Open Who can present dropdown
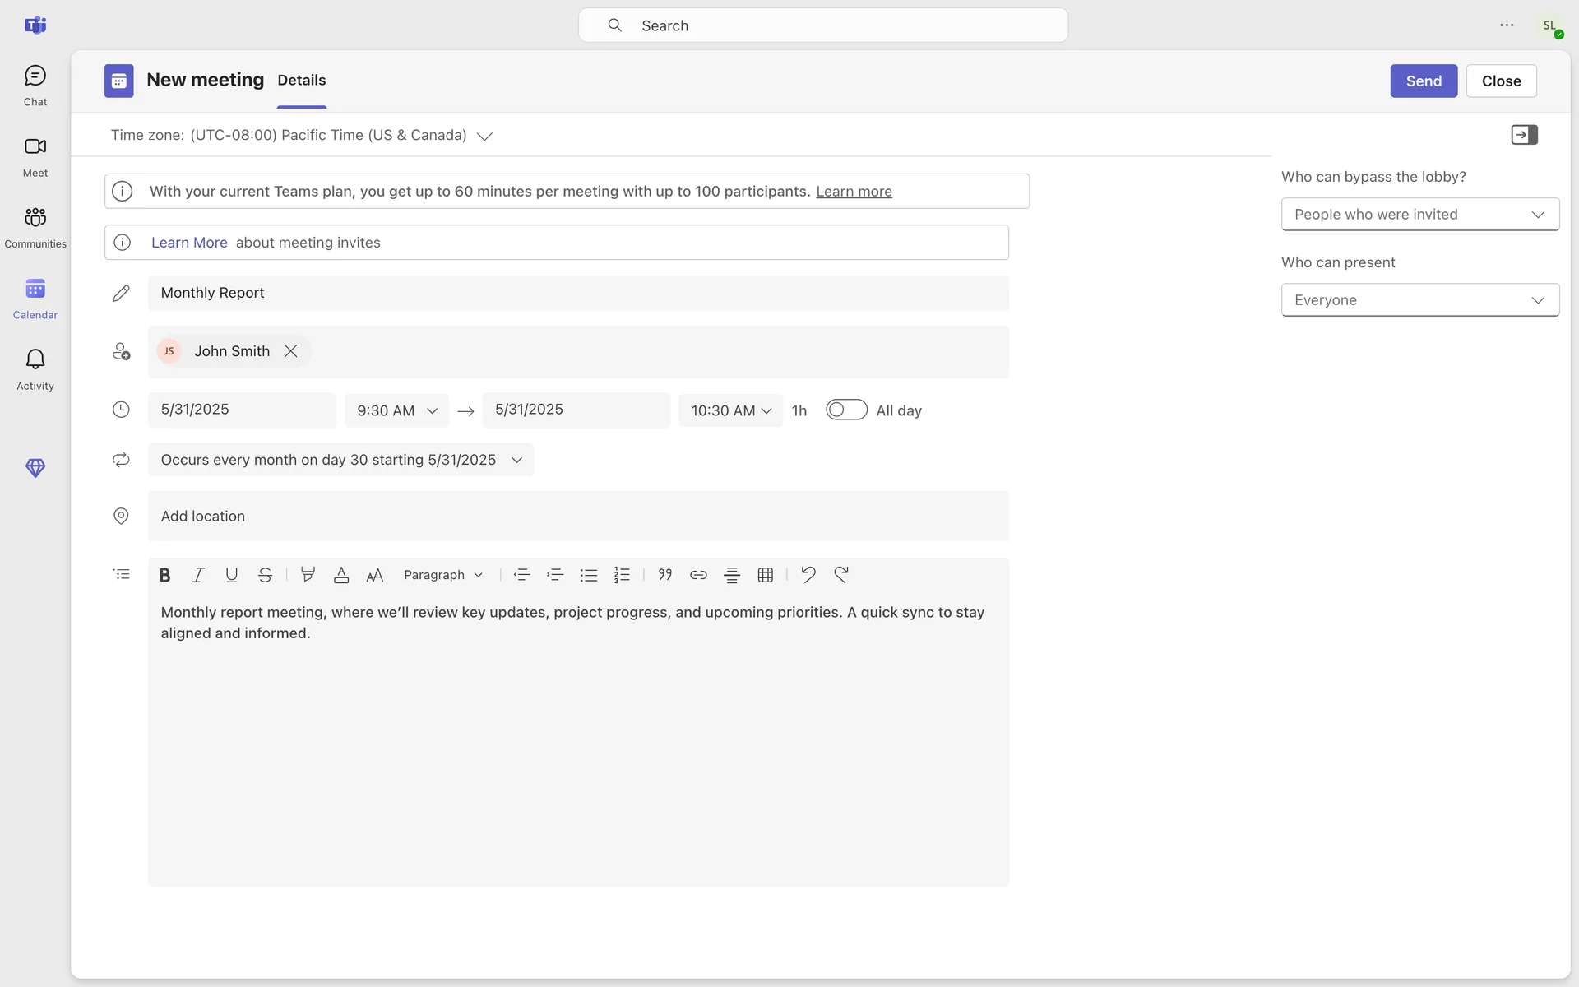Image resolution: width=1579 pixels, height=987 pixels. (1419, 300)
